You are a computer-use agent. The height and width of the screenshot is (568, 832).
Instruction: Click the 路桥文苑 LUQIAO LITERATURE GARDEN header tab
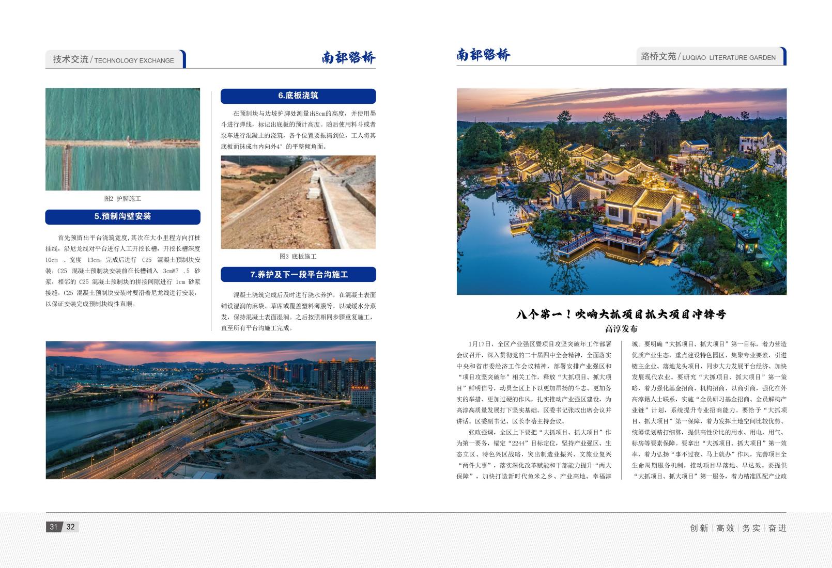click(711, 56)
